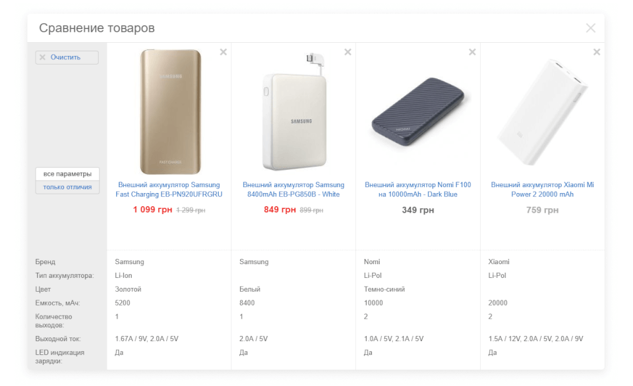Remove Nomi F100 from comparison
Image resolution: width=633 pixels, height=386 pixels.
coord(472,53)
